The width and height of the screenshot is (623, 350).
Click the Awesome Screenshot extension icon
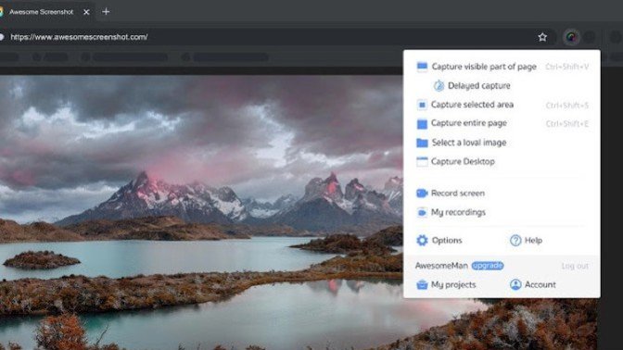[x=571, y=37]
